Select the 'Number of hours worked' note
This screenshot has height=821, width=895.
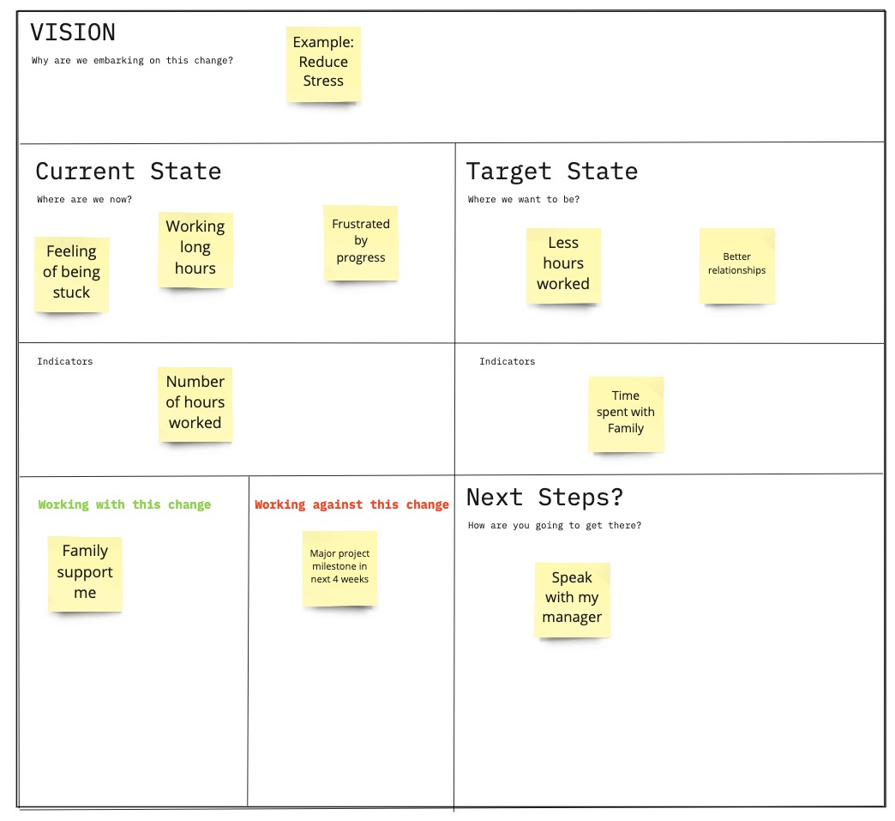point(195,403)
